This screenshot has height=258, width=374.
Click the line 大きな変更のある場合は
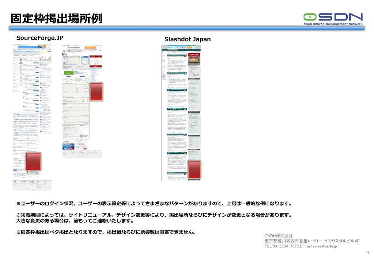click(x=75, y=221)
